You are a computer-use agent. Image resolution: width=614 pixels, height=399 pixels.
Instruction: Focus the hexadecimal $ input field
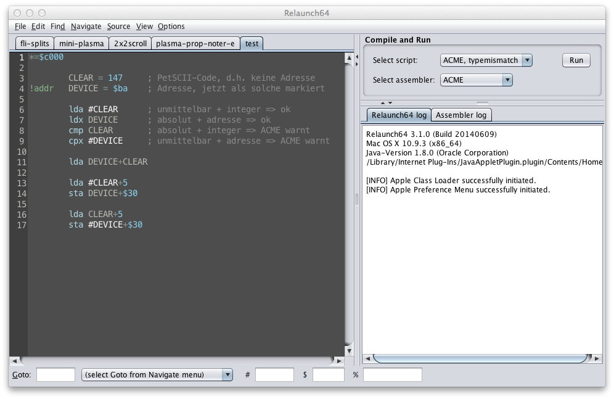click(328, 375)
